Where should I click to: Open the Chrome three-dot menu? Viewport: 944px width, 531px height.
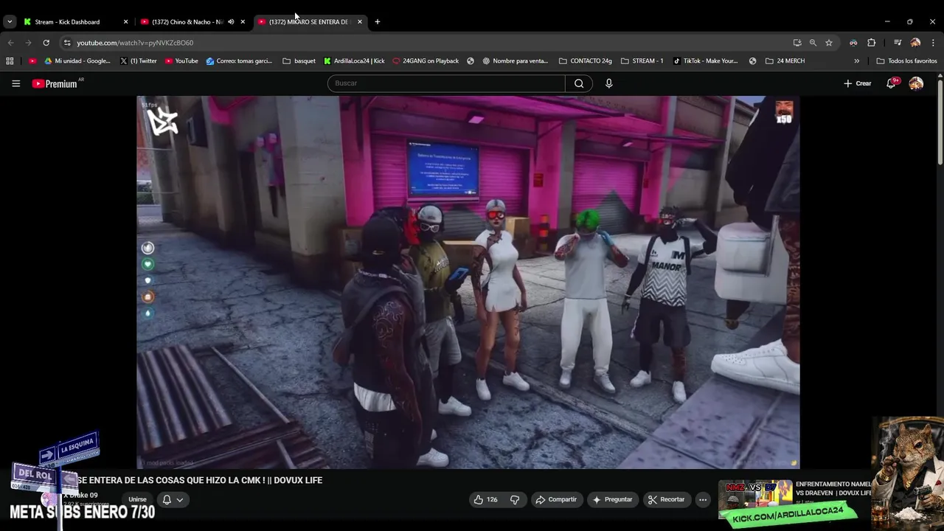pyautogui.click(x=933, y=43)
